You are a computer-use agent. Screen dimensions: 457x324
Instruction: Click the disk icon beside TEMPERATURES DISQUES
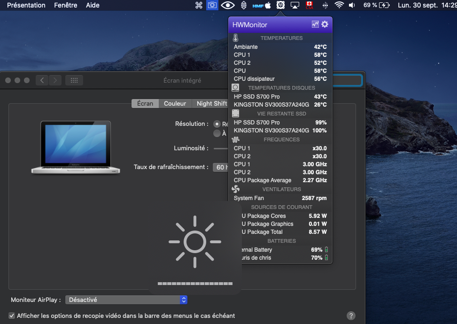(x=235, y=87)
